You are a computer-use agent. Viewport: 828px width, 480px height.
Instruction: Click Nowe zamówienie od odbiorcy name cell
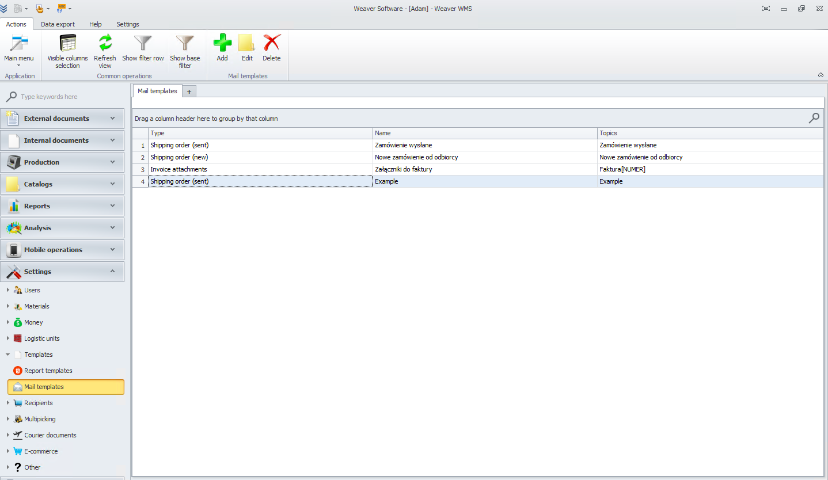pos(485,157)
